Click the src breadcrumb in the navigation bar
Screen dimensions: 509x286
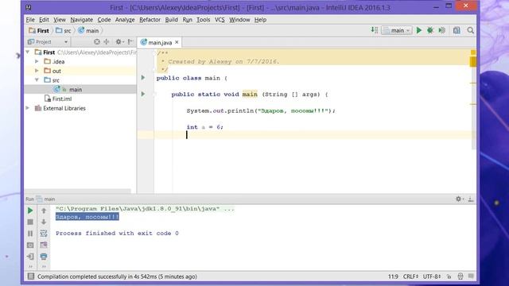64,30
